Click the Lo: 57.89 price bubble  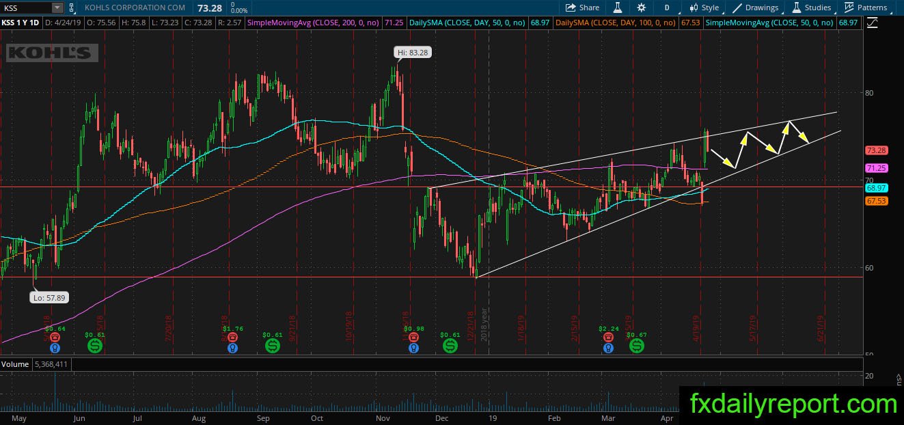tap(48, 297)
